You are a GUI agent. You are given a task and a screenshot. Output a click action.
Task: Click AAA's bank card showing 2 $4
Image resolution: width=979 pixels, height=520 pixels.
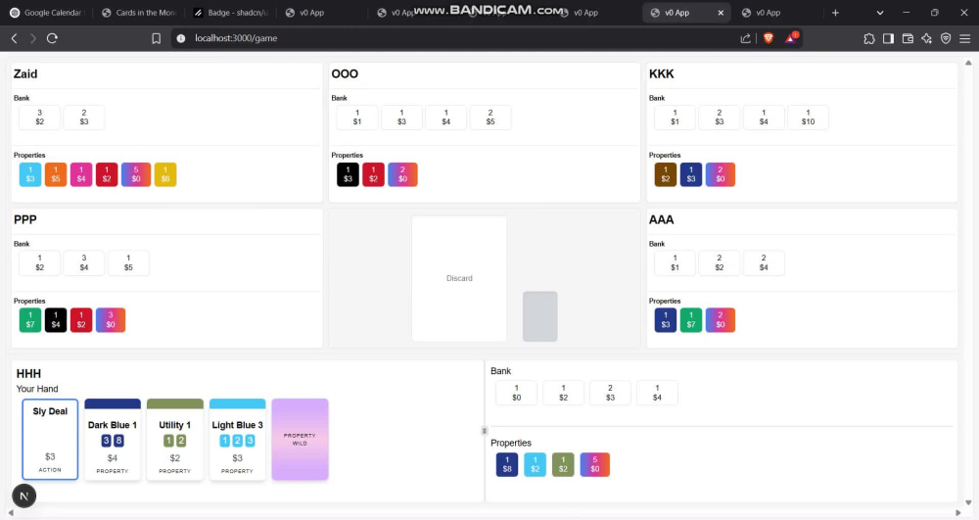764,262
